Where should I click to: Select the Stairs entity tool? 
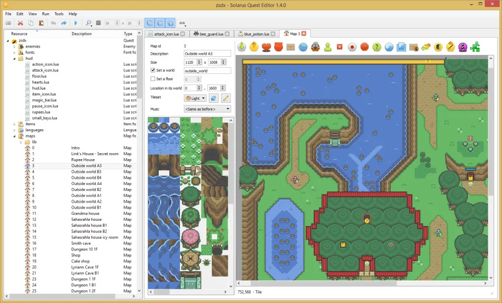tap(450, 47)
